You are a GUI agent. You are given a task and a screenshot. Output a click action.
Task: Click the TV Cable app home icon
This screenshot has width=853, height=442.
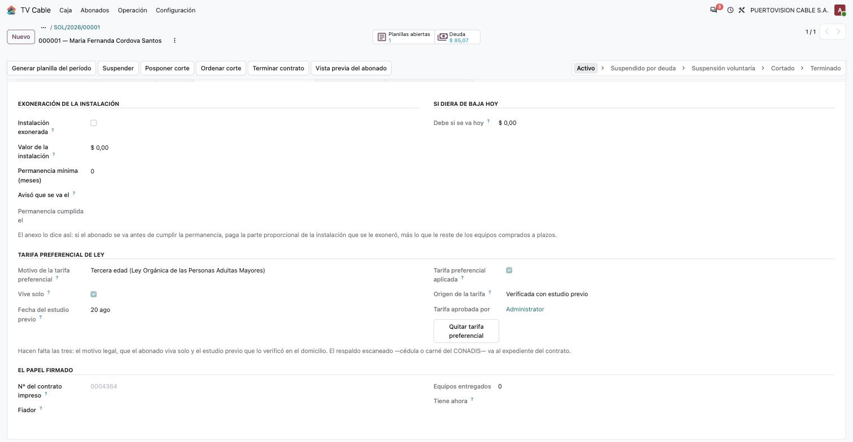[11, 10]
